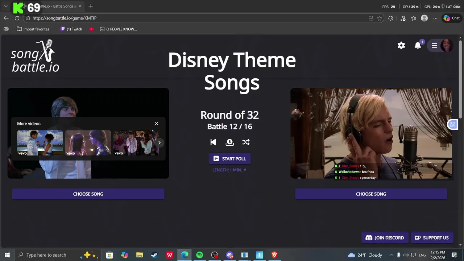This screenshot has height=261, width=464.
Task: Open the ENG input language indicator
Action: [422, 255]
